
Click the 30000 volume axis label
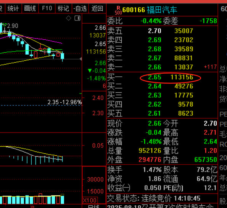tap(95, 179)
